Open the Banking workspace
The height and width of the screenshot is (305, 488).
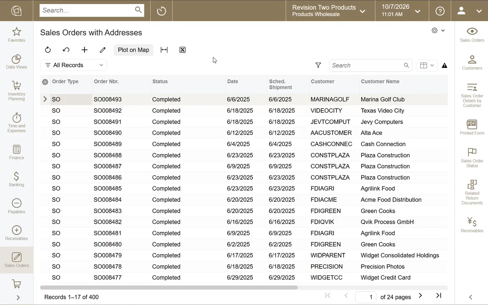(x=17, y=179)
